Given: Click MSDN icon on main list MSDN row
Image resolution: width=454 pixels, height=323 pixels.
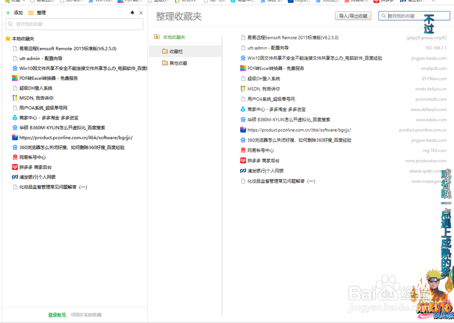Looking at the screenshot, I should tap(243, 89).
